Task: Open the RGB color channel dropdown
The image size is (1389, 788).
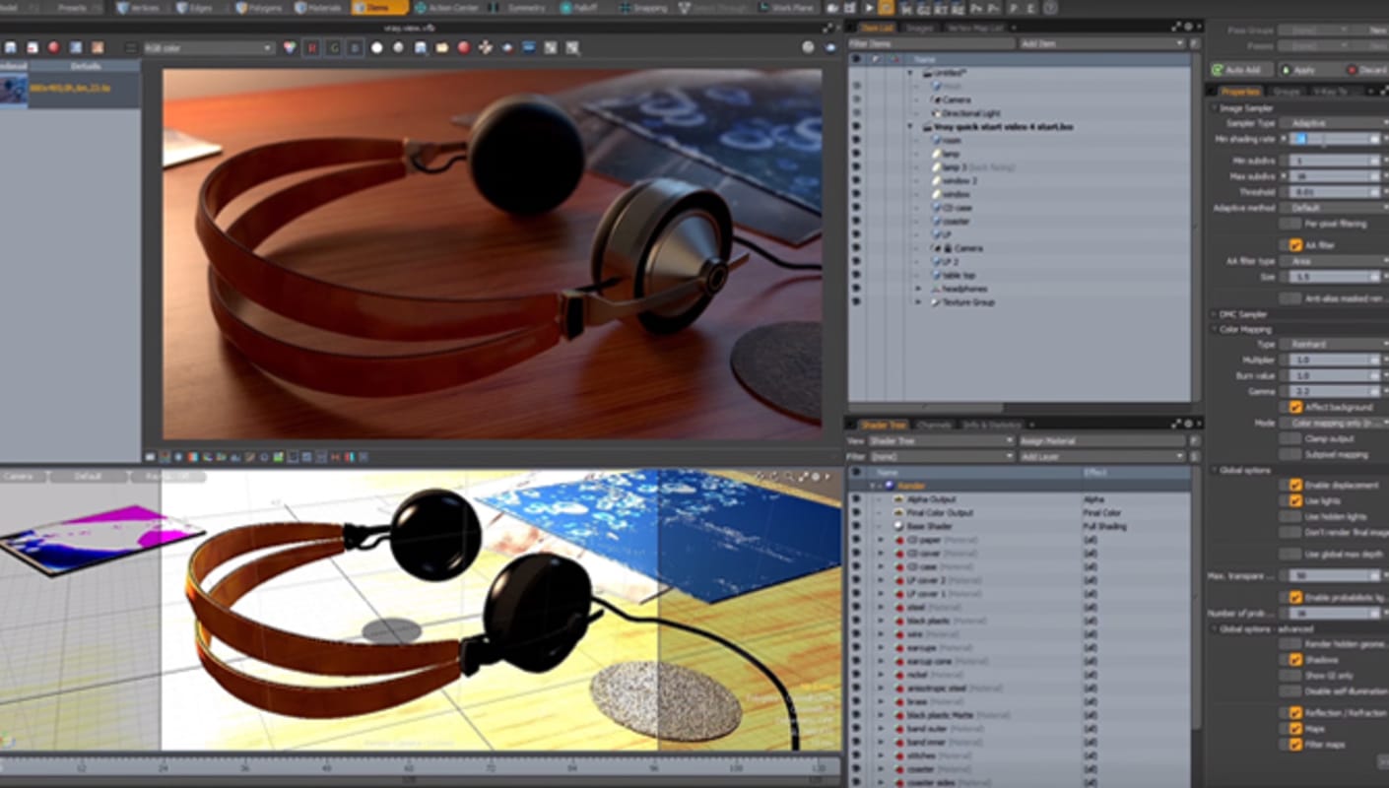Action: pos(208,47)
